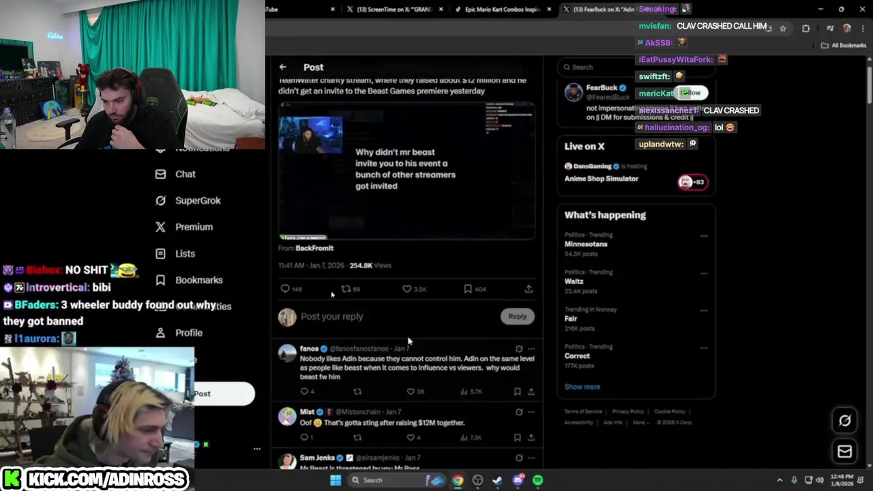Click the Windows taskbar Search box
This screenshot has height=491, width=873.
[397, 480]
